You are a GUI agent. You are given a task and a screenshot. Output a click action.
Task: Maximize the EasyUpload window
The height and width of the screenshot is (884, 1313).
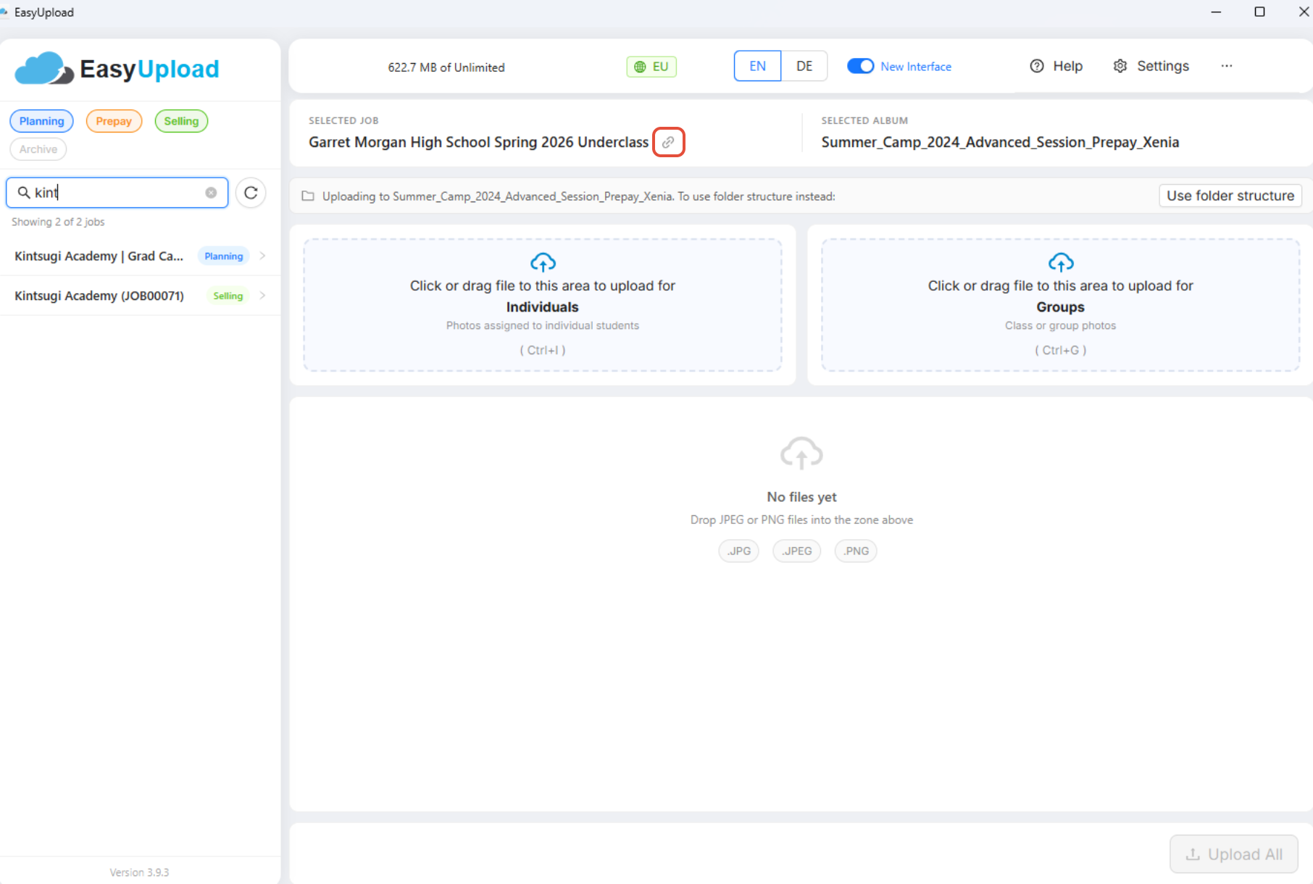(1259, 12)
